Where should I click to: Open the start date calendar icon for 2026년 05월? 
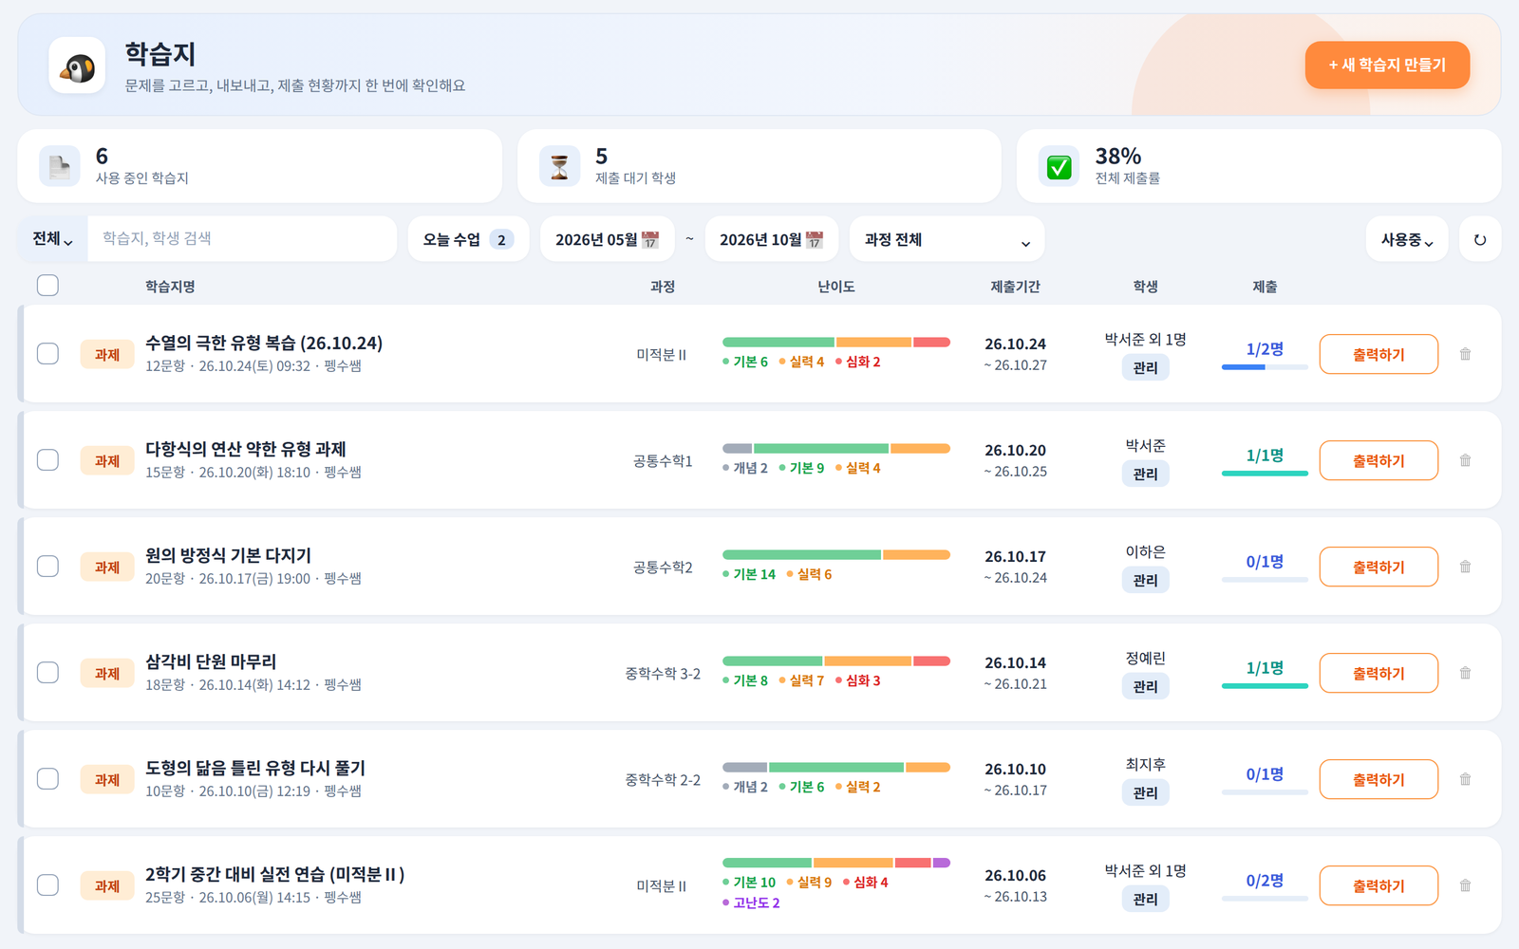[x=650, y=240]
